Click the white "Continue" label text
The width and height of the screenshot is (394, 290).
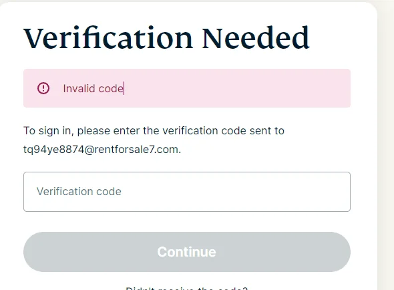coord(187,252)
